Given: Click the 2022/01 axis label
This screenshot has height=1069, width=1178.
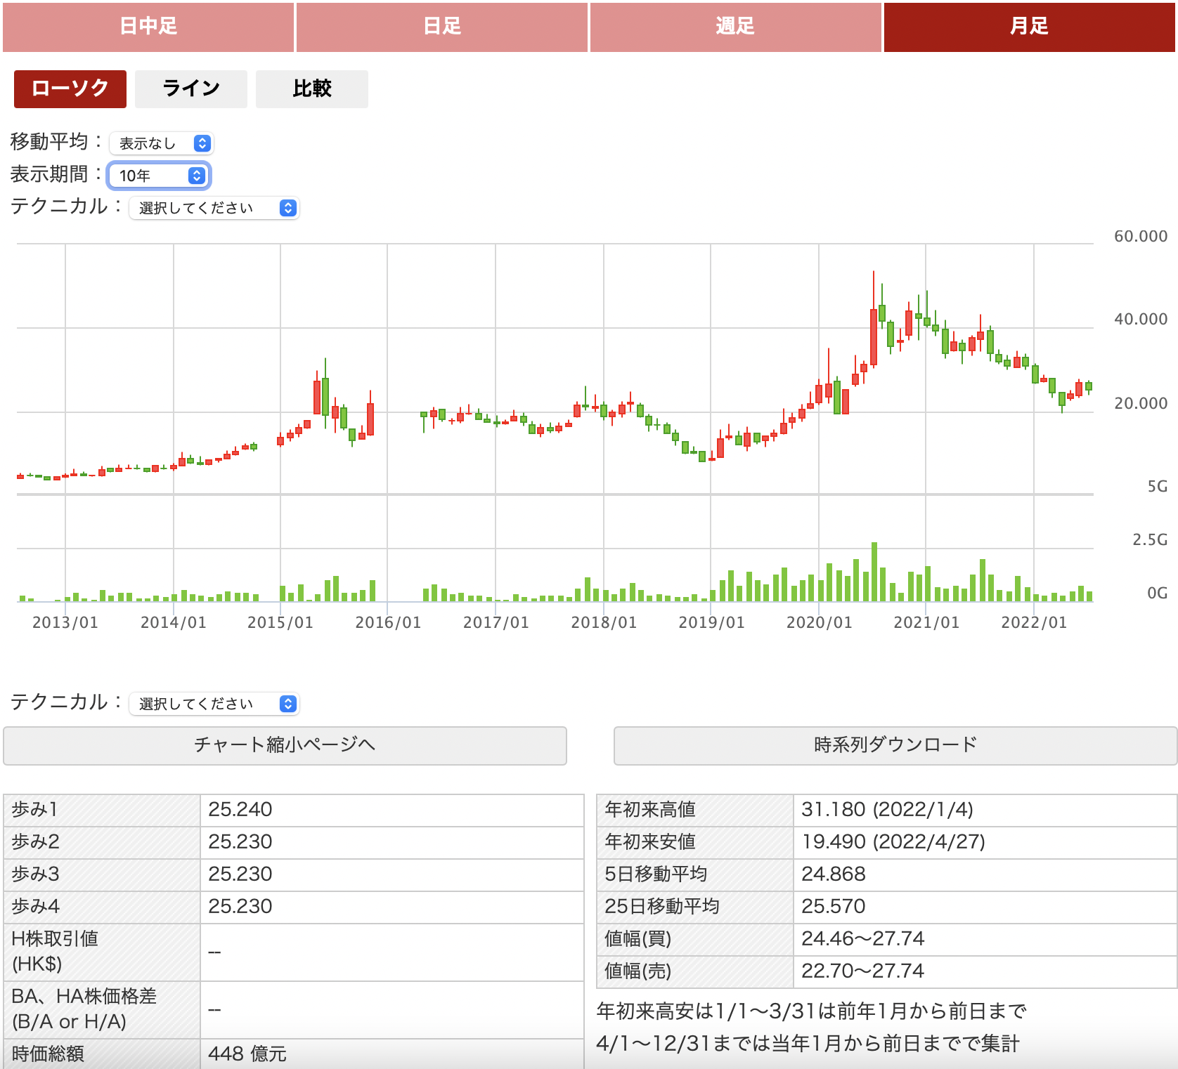Looking at the screenshot, I should [x=1034, y=622].
